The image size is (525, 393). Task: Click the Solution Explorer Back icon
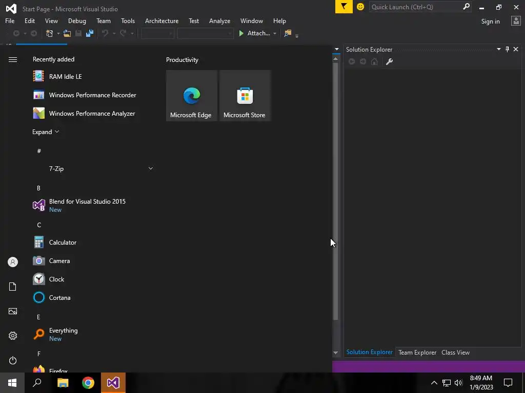tap(352, 61)
